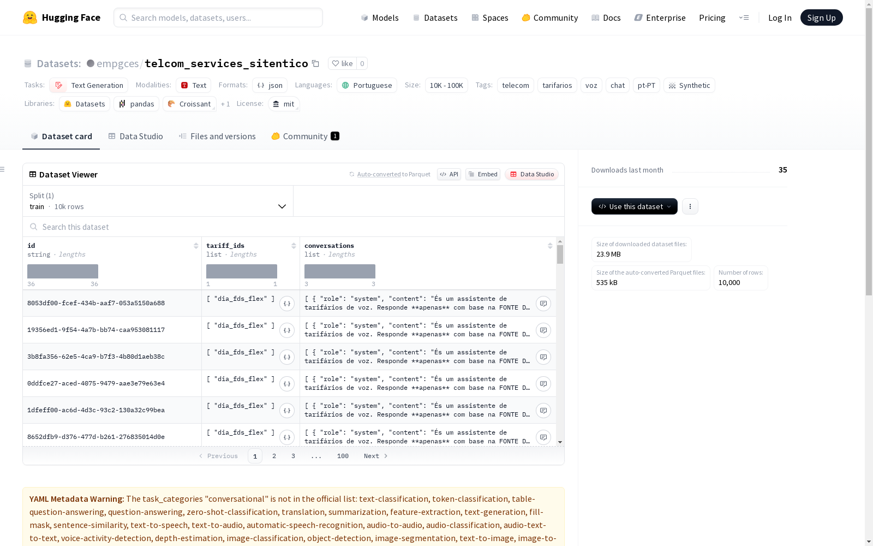Open conversation viewer for row 3b8fa356
The width and height of the screenshot is (873, 546).
pyautogui.click(x=543, y=357)
